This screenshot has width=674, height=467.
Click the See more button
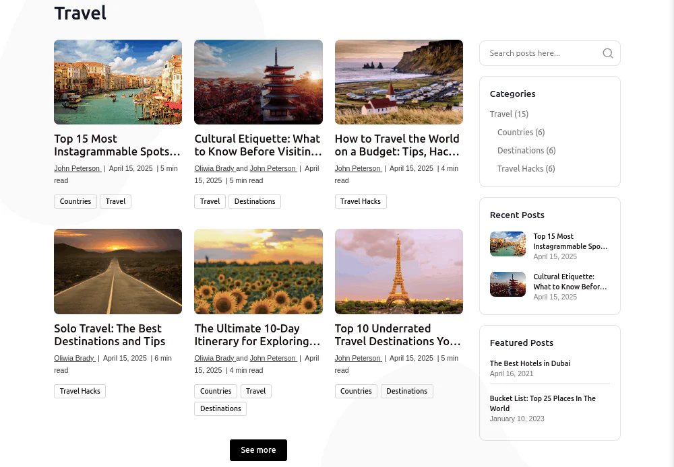(258, 450)
